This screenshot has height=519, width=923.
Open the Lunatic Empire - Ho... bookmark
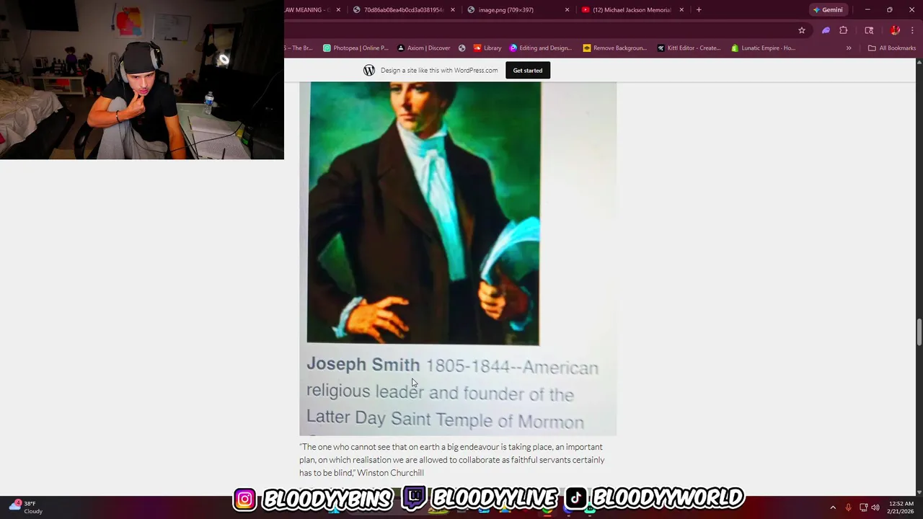click(x=764, y=48)
